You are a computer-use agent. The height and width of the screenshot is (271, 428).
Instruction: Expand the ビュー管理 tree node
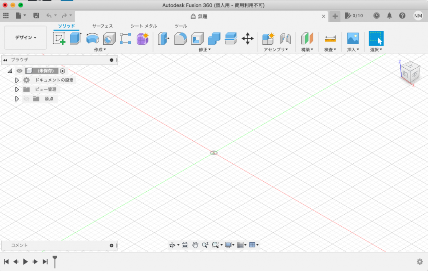tap(17, 89)
